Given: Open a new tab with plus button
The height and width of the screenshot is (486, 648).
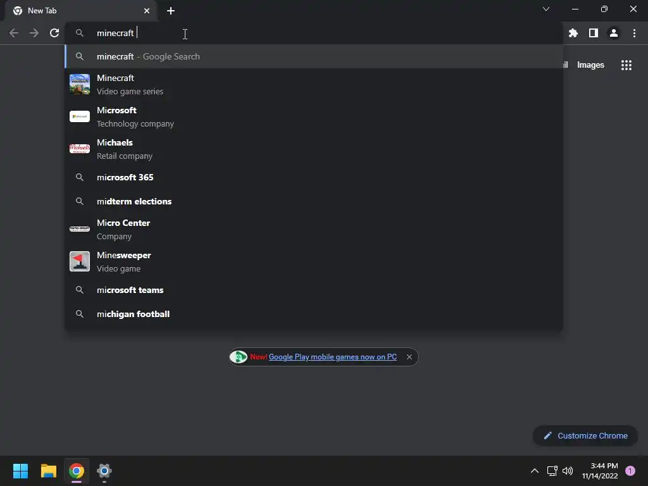Looking at the screenshot, I should pos(171,11).
